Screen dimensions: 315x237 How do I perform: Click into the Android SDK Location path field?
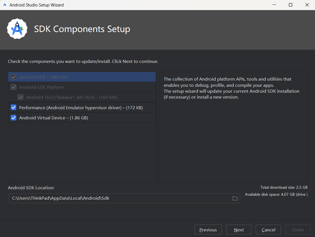pyautogui.click(x=121, y=198)
